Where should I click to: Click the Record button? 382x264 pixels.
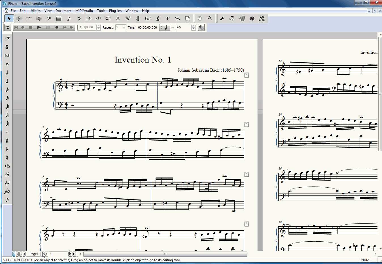(x=57, y=27)
